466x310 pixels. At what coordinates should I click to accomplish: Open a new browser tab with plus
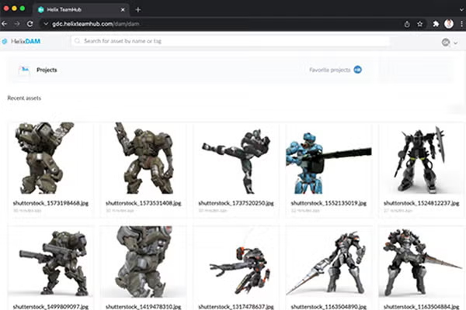(138, 9)
